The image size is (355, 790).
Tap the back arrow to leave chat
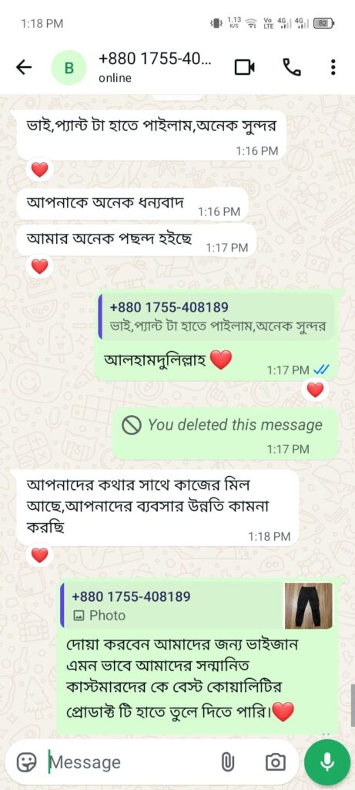[x=24, y=67]
